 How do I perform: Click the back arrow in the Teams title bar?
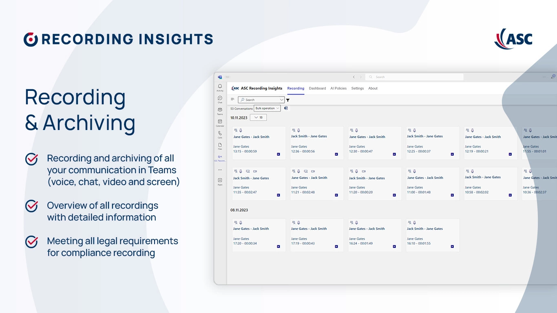pyautogui.click(x=354, y=77)
